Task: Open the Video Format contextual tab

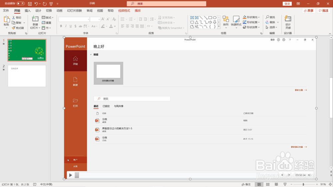Action: point(124,11)
